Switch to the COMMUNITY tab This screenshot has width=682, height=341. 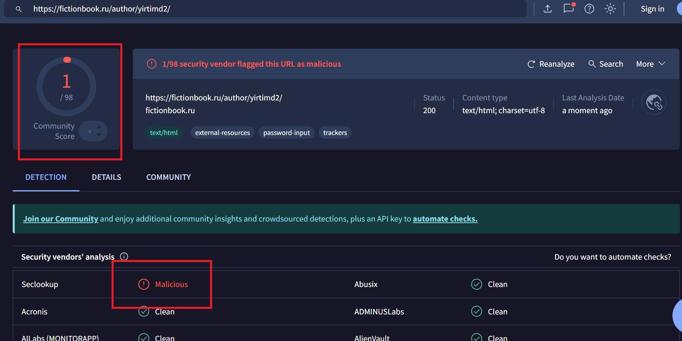pos(168,177)
